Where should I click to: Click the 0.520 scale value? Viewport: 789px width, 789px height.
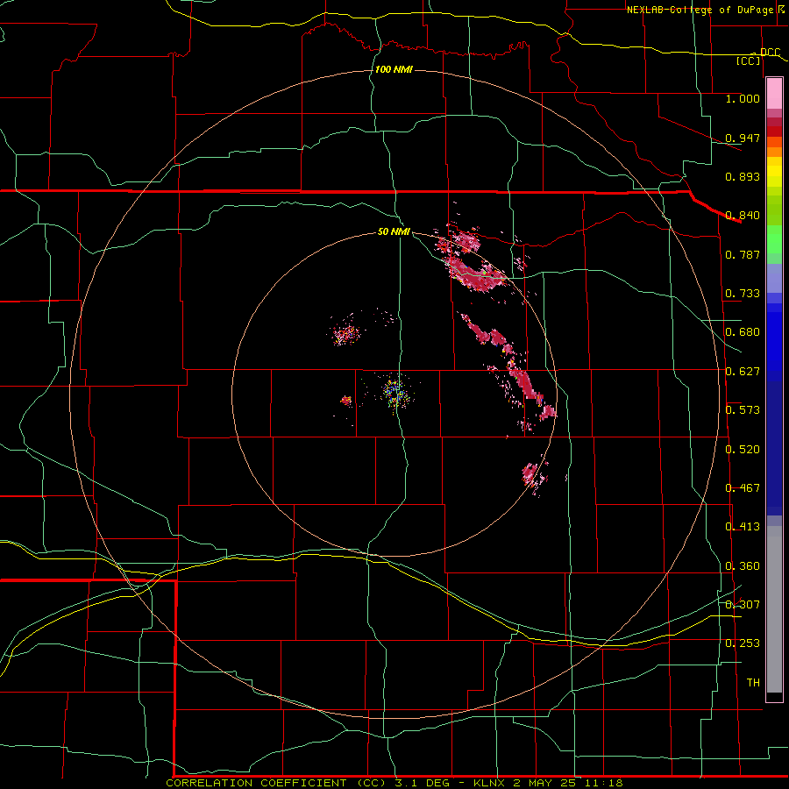tap(743, 450)
